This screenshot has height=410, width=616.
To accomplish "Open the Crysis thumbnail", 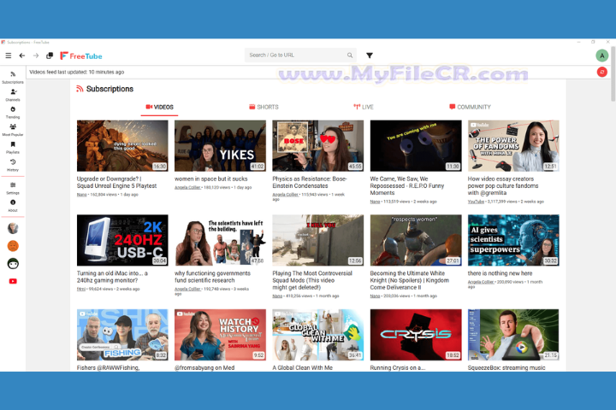I will pos(416,335).
